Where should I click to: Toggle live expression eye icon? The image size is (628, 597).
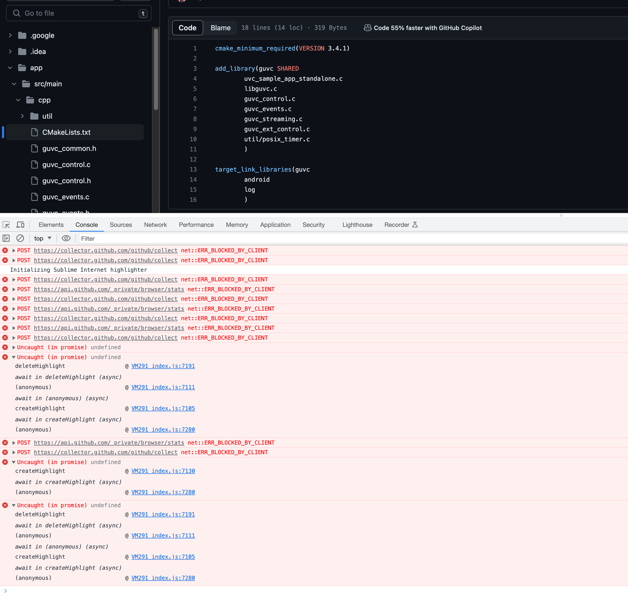66,238
